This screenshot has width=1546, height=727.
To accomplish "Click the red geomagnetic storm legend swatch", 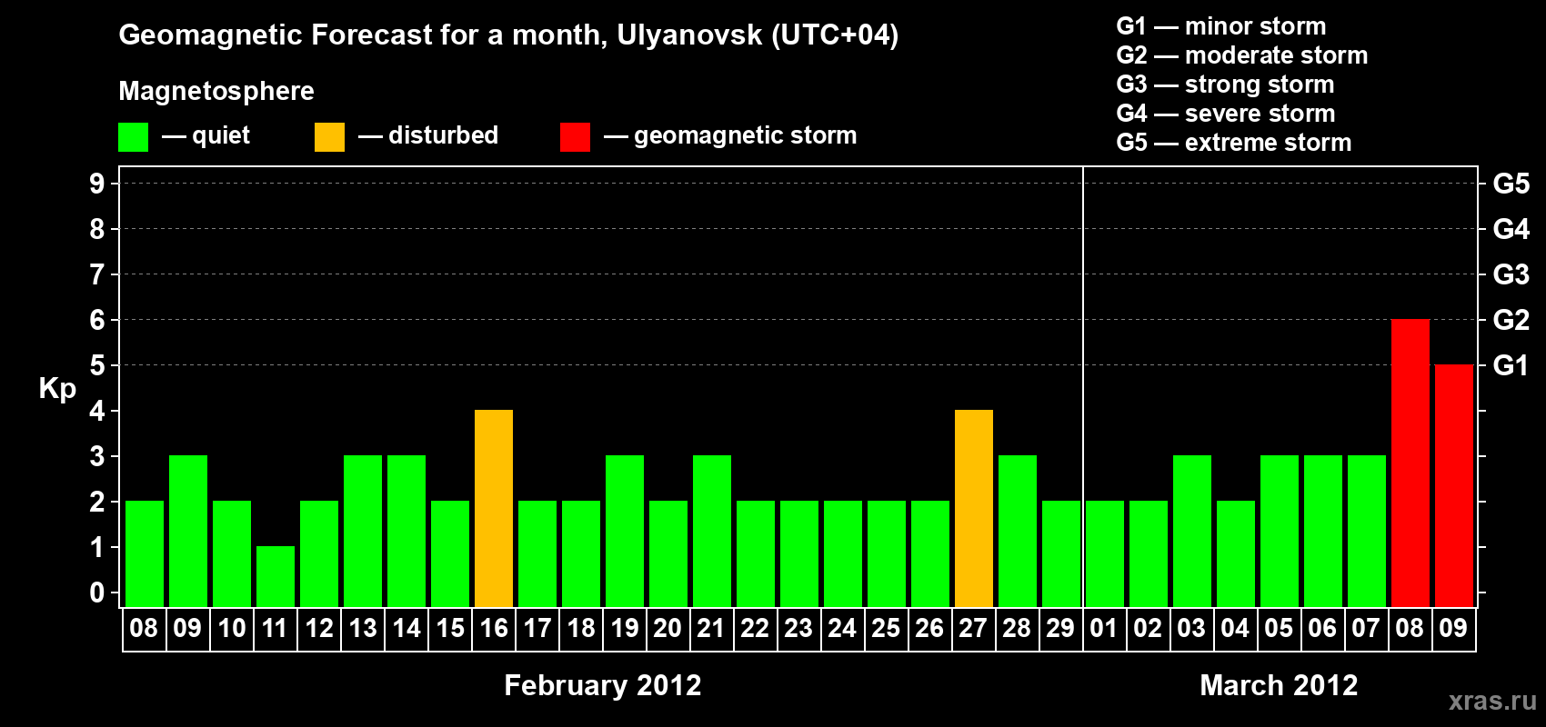I will [x=575, y=137].
